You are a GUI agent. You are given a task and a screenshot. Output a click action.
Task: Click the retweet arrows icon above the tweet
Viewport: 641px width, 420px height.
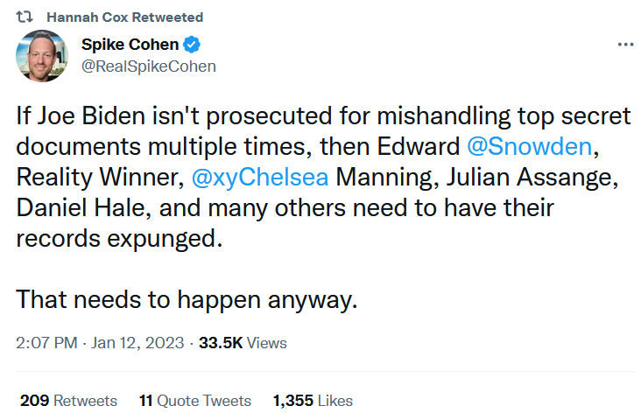click(x=25, y=17)
